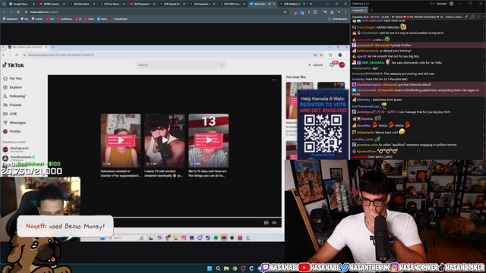Switch to Google News tab
The image size is (486, 273).
pos(21,4)
